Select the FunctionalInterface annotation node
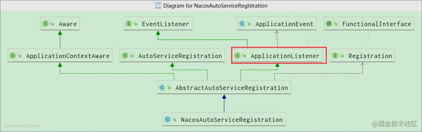This screenshot has height=132, width=422. point(369,24)
